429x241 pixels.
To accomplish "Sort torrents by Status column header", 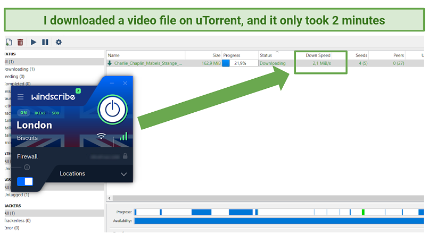I will 266,55.
